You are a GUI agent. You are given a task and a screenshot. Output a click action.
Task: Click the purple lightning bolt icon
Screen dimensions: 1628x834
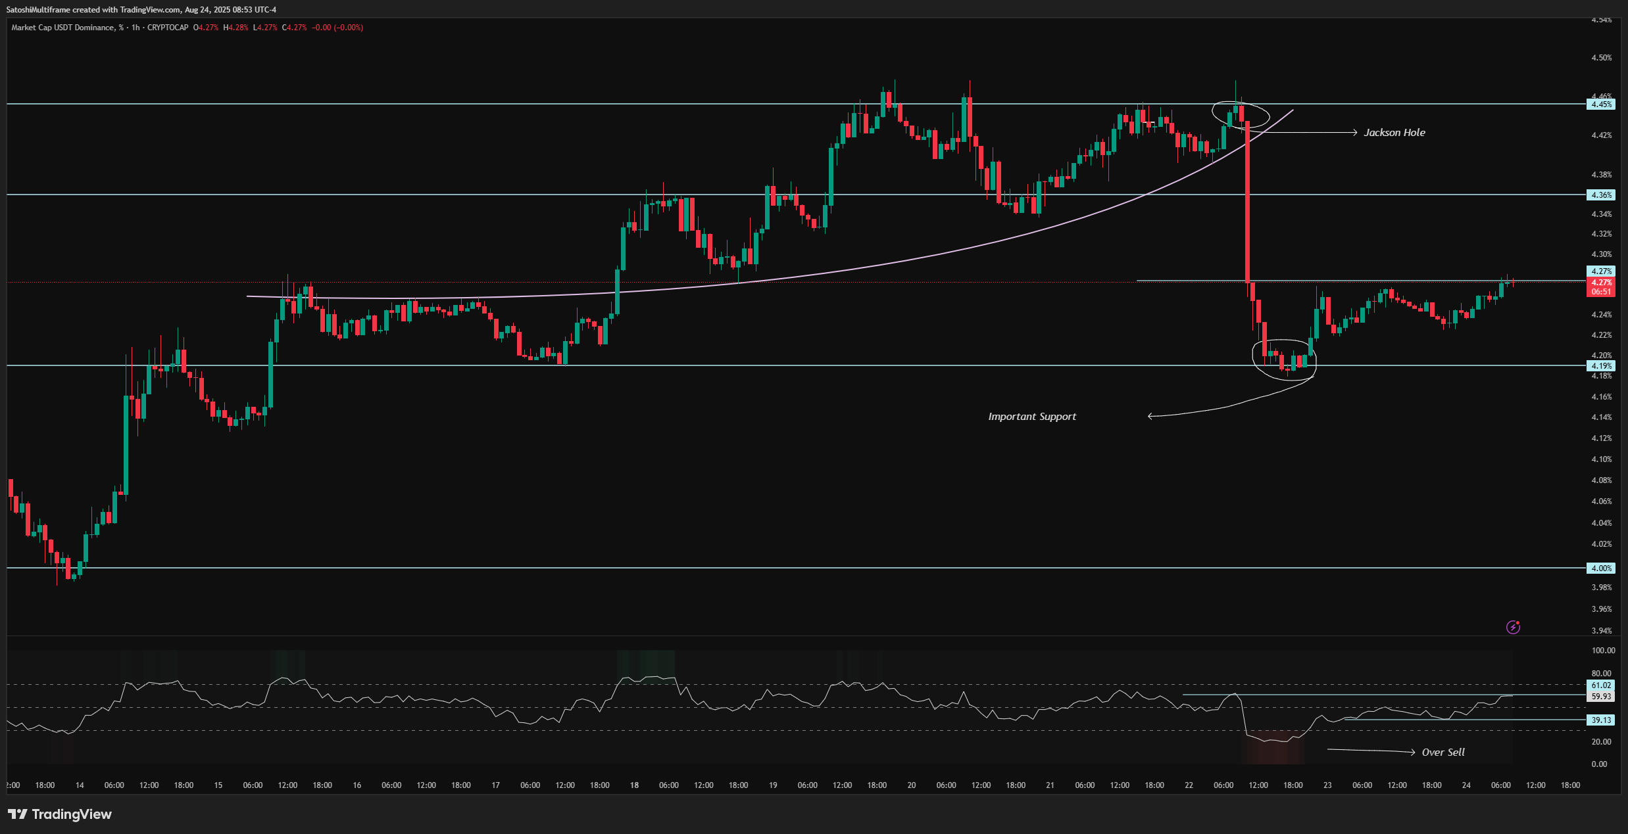tap(1513, 627)
